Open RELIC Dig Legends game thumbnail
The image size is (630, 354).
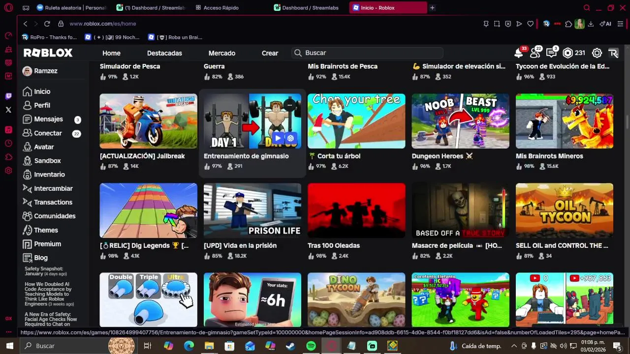tap(149, 210)
